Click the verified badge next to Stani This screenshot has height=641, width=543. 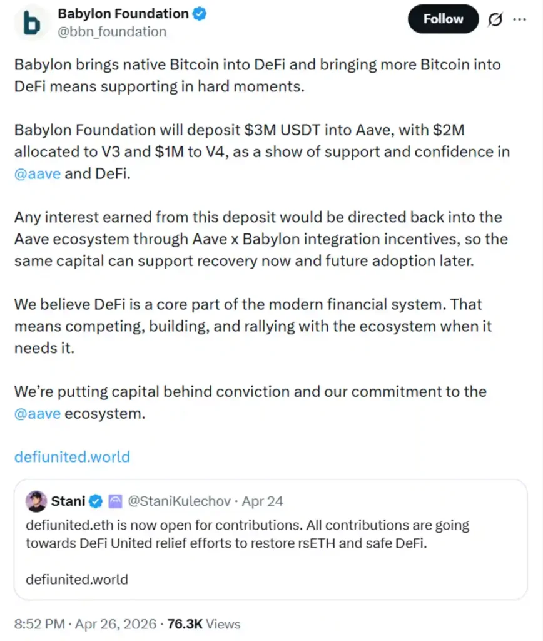[95, 501]
